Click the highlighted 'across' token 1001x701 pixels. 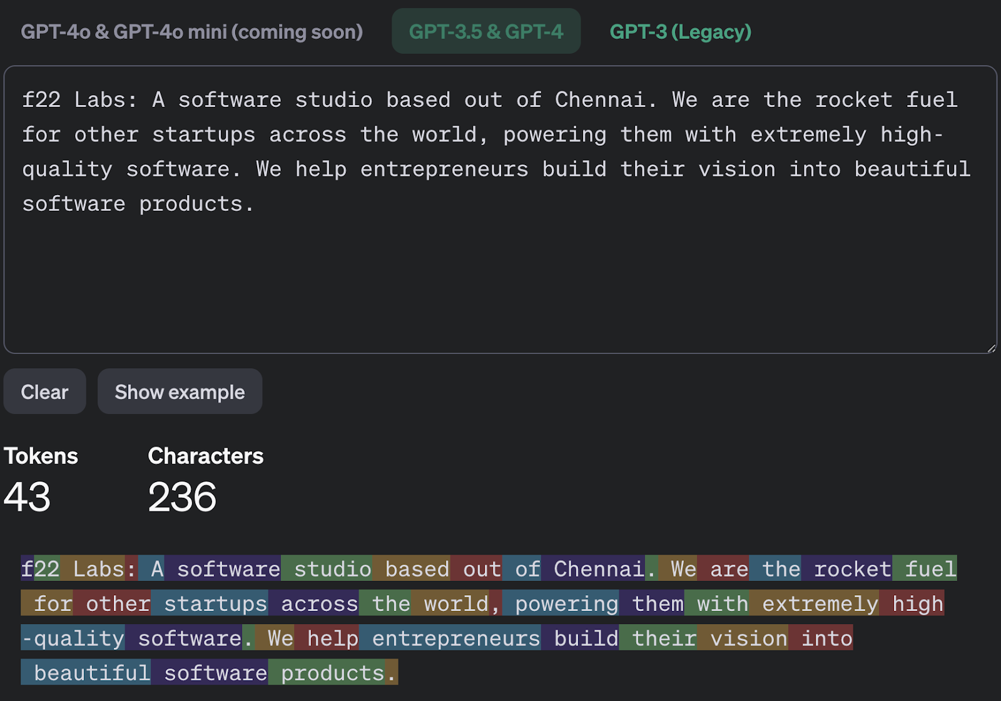(313, 603)
